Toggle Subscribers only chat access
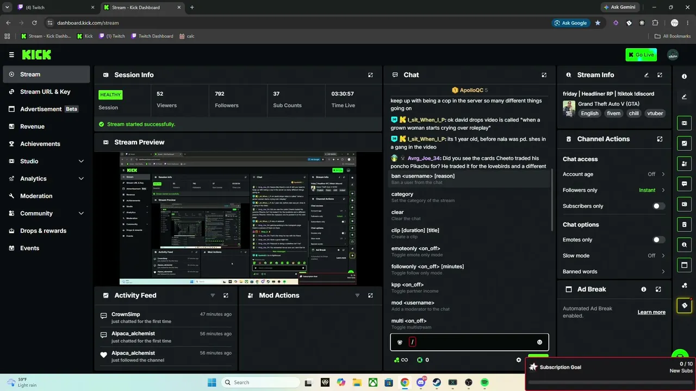This screenshot has width=696, height=391. tap(658, 206)
